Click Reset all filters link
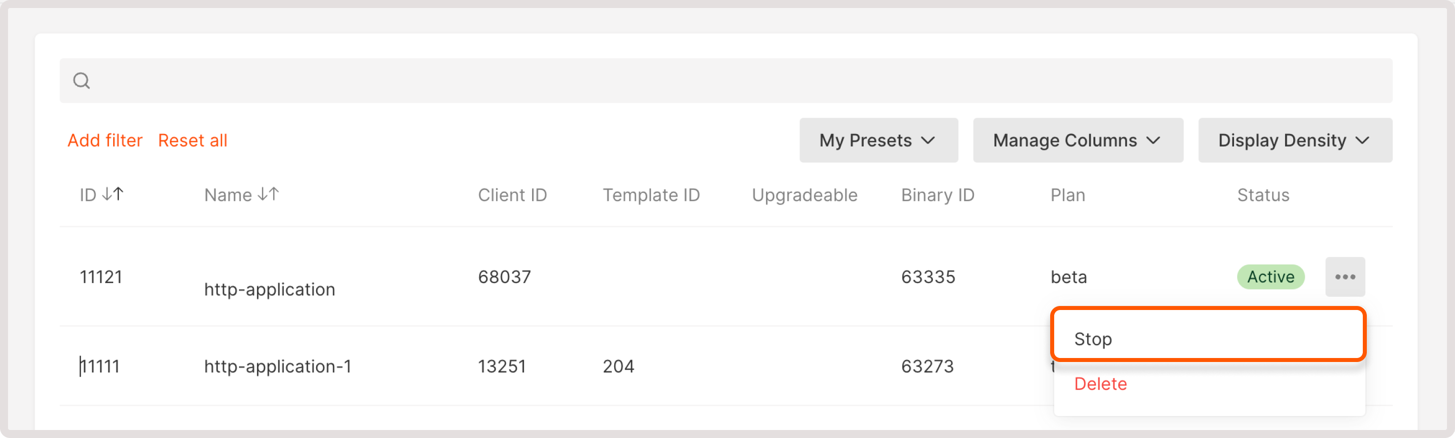The image size is (1455, 438). click(x=192, y=140)
